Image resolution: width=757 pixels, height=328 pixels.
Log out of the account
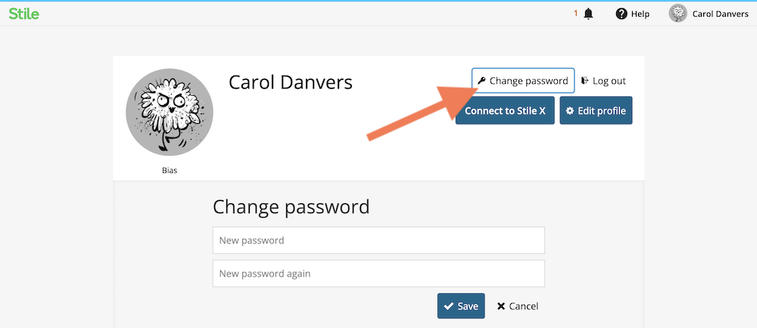pos(603,81)
